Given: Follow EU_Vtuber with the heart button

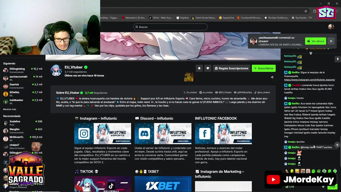Looking at the screenshot, I should click(208, 68).
